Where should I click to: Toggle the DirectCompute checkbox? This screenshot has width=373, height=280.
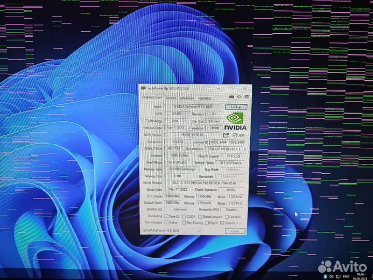click(200, 217)
